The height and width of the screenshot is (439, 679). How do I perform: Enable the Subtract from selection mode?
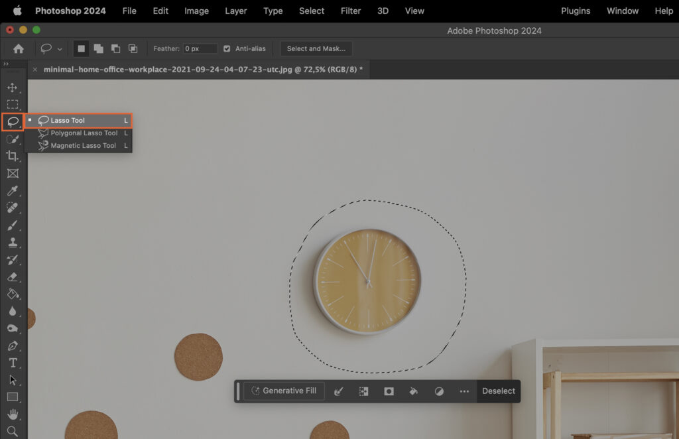[117, 48]
